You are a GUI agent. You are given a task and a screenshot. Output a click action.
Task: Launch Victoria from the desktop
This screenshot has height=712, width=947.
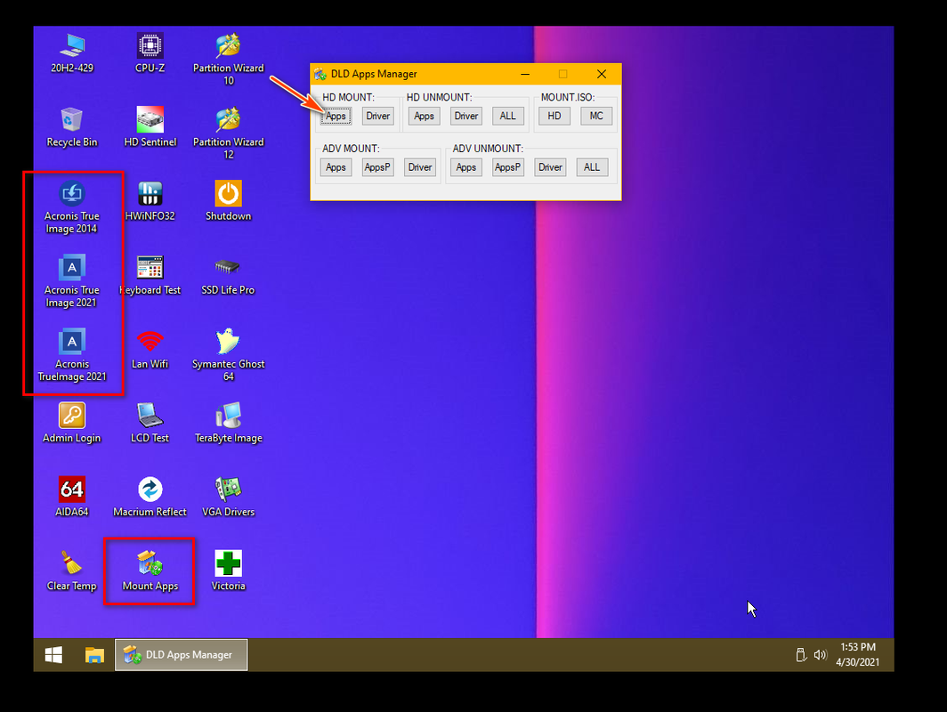click(x=228, y=570)
